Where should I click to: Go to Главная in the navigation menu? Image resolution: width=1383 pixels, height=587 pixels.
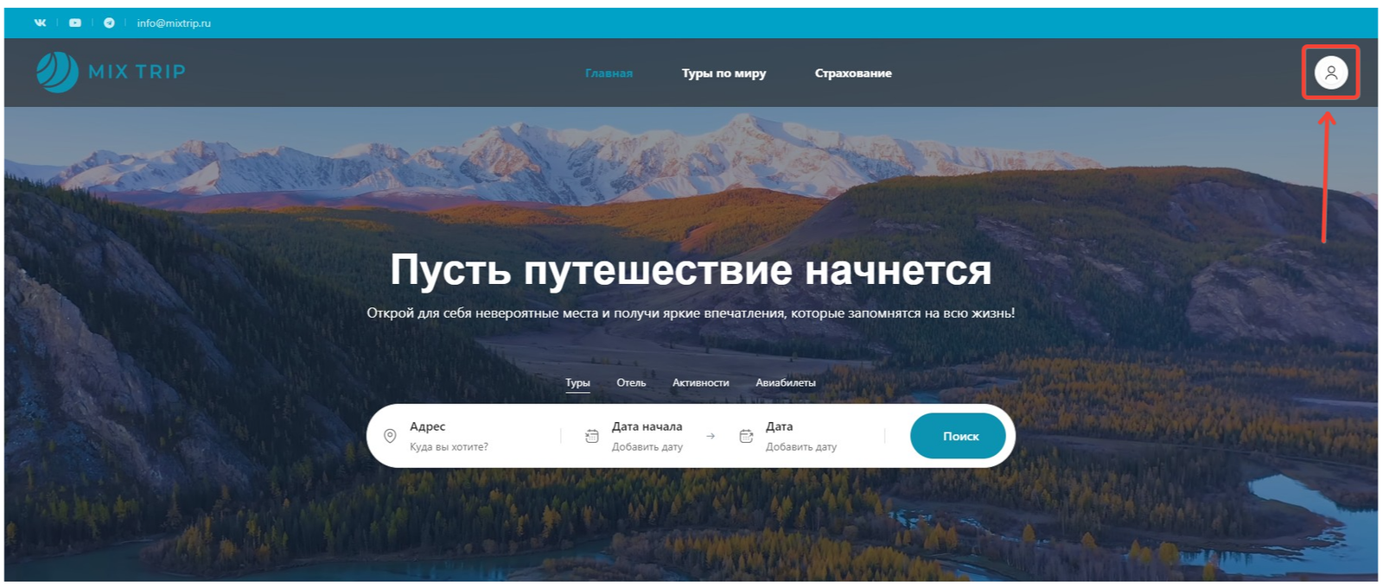pyautogui.click(x=609, y=73)
